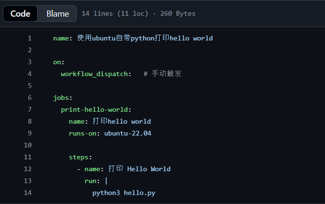Click the ubuntu-22.04 runner value
This screenshot has width=325, height=204.
[x=128, y=133]
